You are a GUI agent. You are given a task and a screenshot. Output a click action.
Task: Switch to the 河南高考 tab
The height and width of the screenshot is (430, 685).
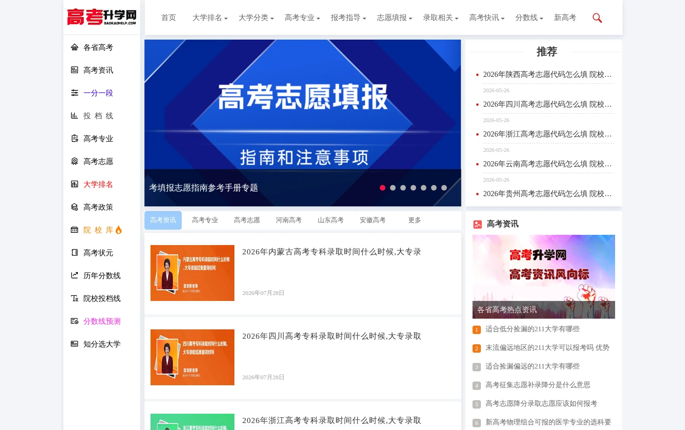[289, 220]
